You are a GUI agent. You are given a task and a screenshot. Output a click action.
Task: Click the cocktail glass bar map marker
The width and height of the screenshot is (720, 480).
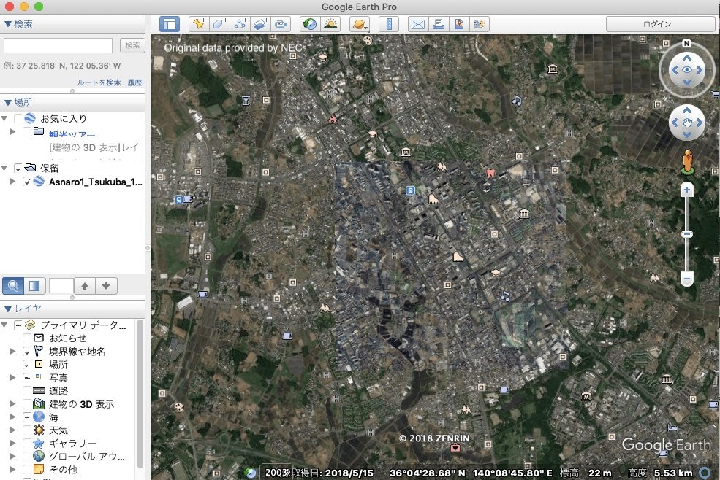point(246,101)
